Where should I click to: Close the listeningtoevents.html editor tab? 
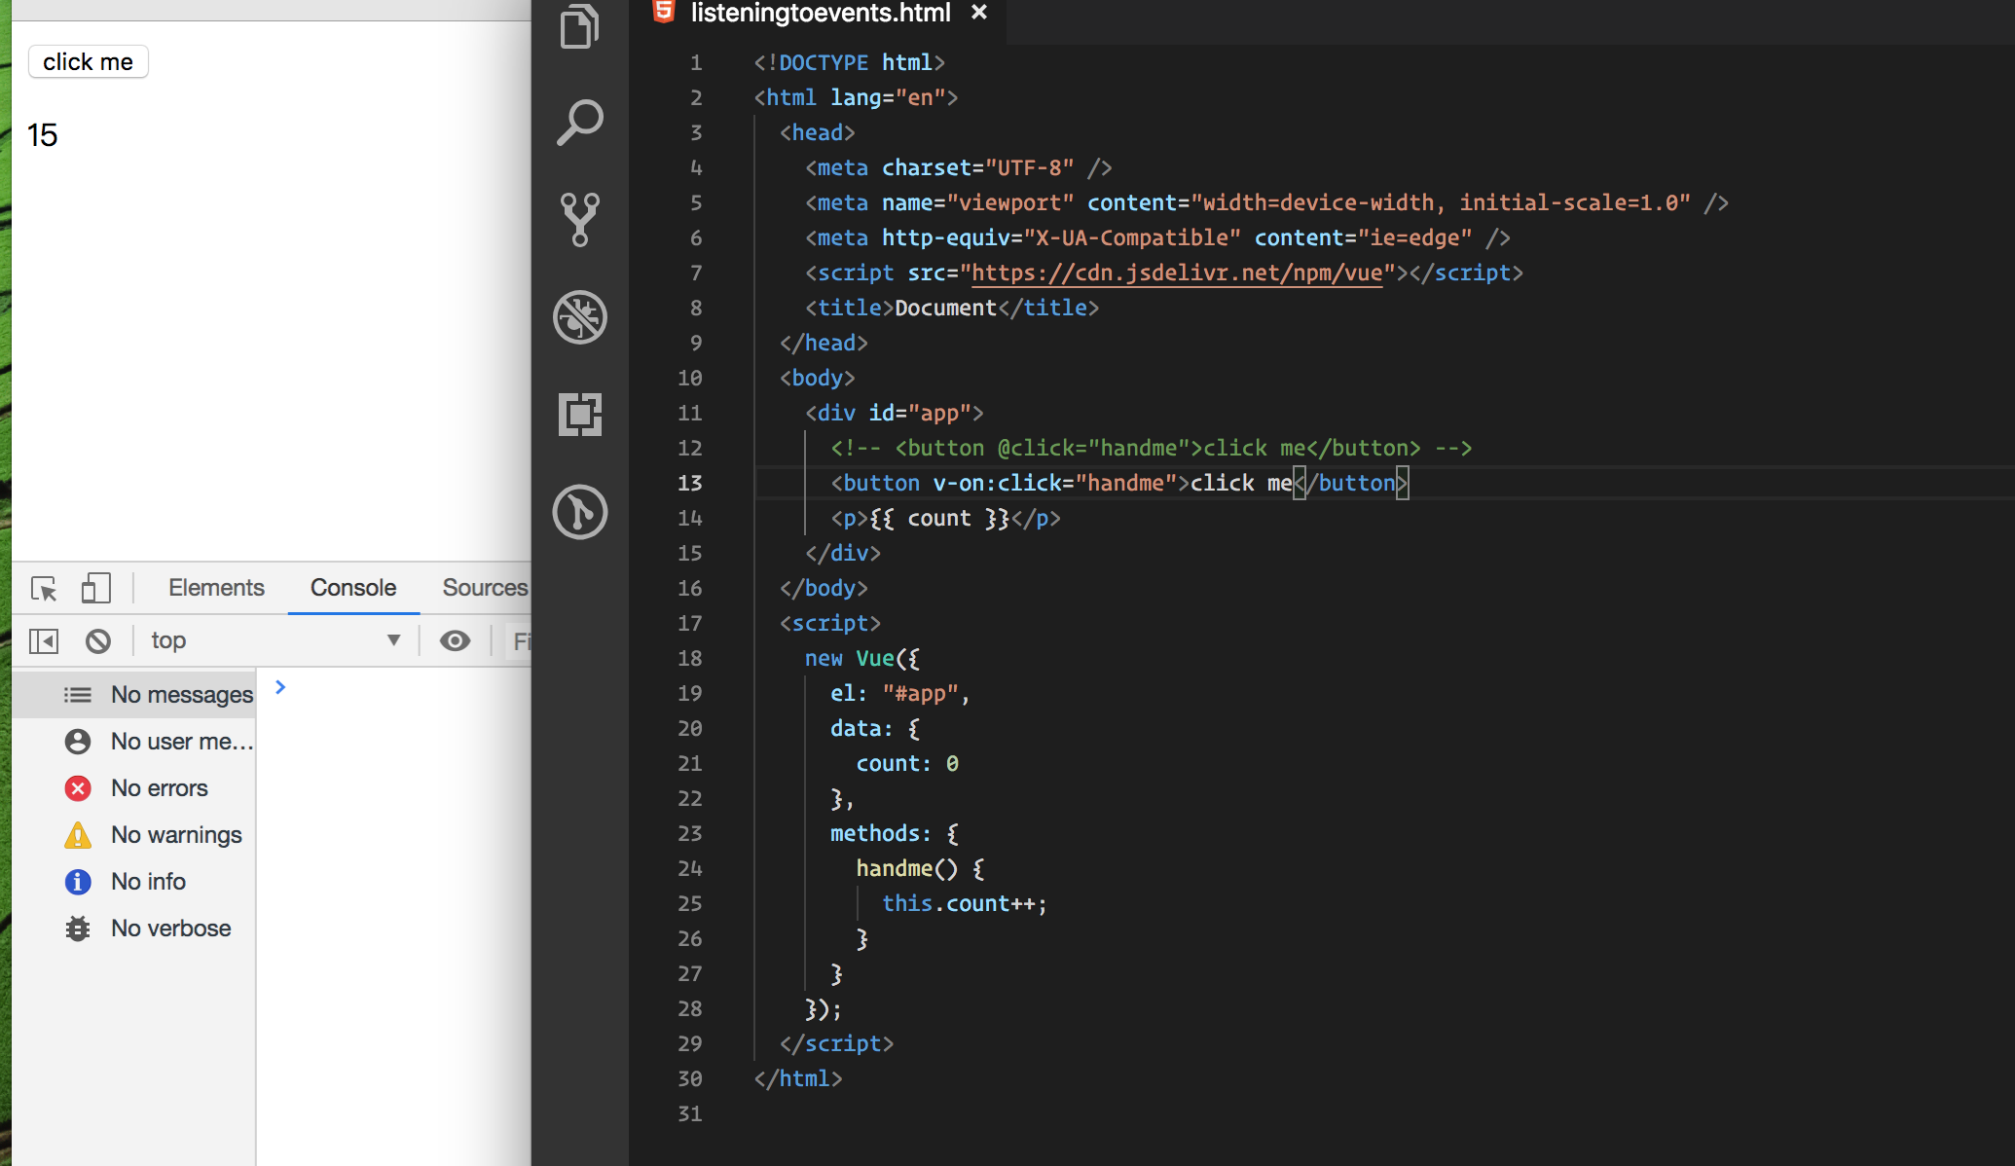click(x=979, y=13)
